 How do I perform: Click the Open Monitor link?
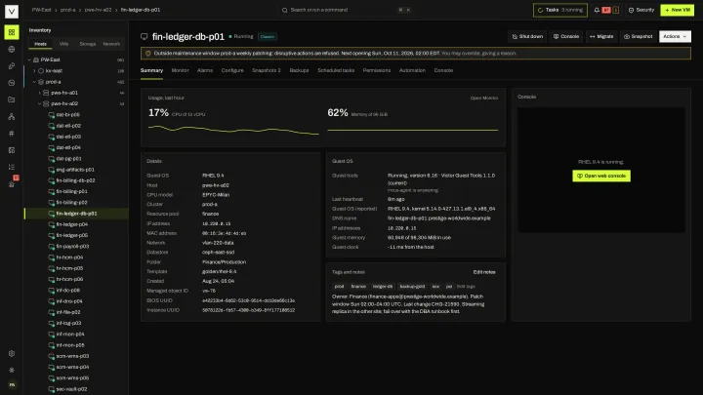click(x=483, y=99)
